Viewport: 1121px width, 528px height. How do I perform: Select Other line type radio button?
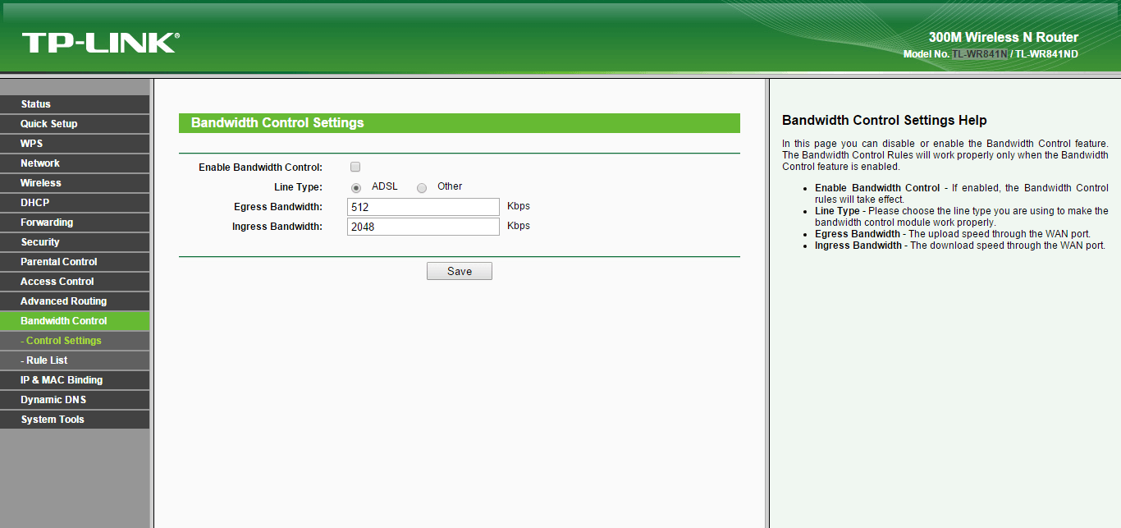point(422,187)
